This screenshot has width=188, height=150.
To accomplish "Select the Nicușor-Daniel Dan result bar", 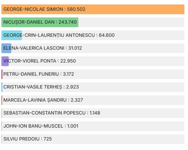I will (40, 22).
